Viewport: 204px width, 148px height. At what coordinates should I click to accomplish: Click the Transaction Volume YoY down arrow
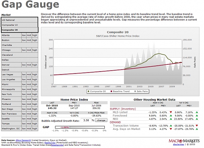(x=197, y=126)
